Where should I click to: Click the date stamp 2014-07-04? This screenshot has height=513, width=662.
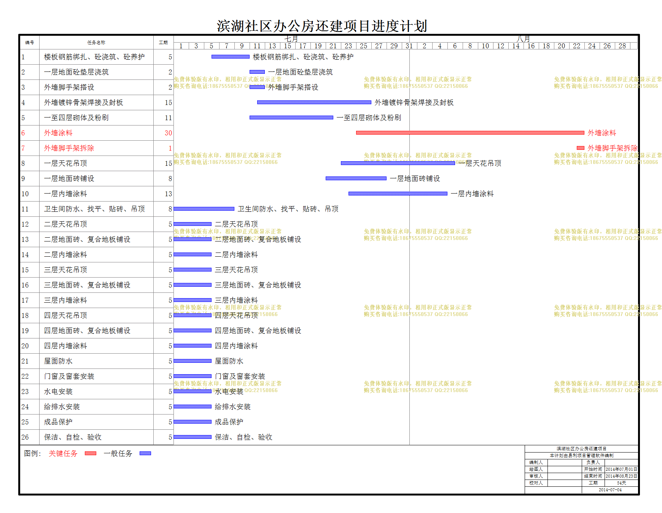[x=610, y=490]
